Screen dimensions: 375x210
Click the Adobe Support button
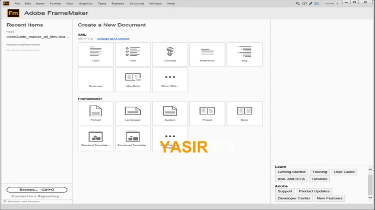(285, 191)
